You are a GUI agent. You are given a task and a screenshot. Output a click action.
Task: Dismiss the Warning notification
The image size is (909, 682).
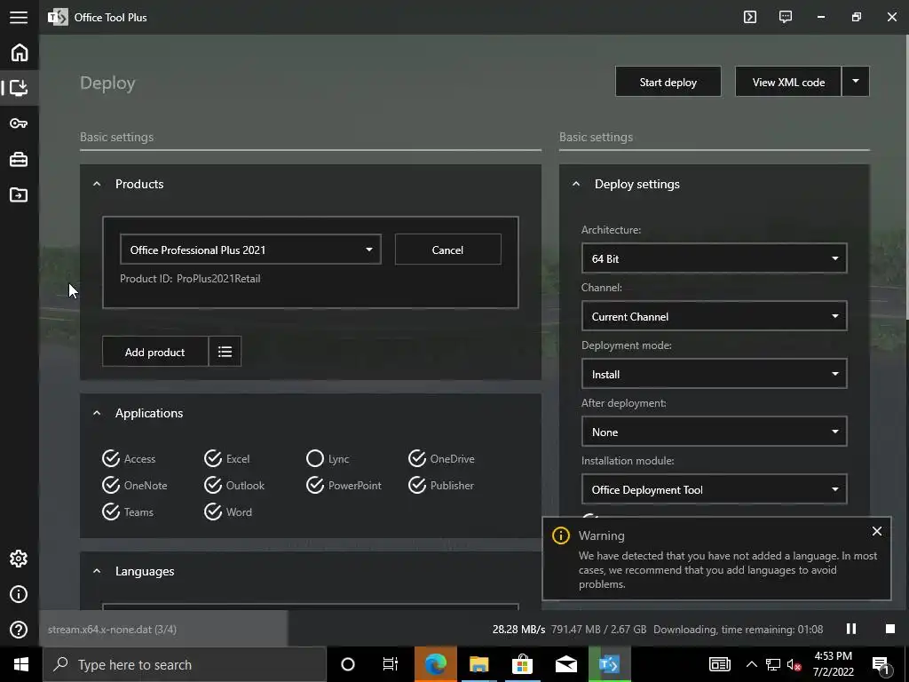(876, 531)
